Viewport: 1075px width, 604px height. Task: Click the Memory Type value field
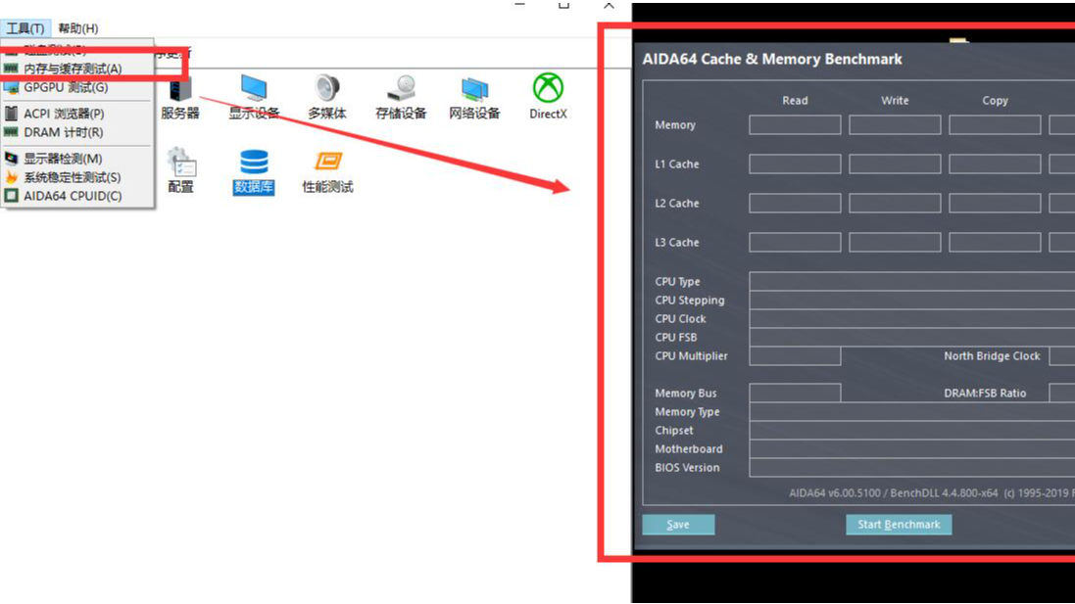[x=911, y=411]
